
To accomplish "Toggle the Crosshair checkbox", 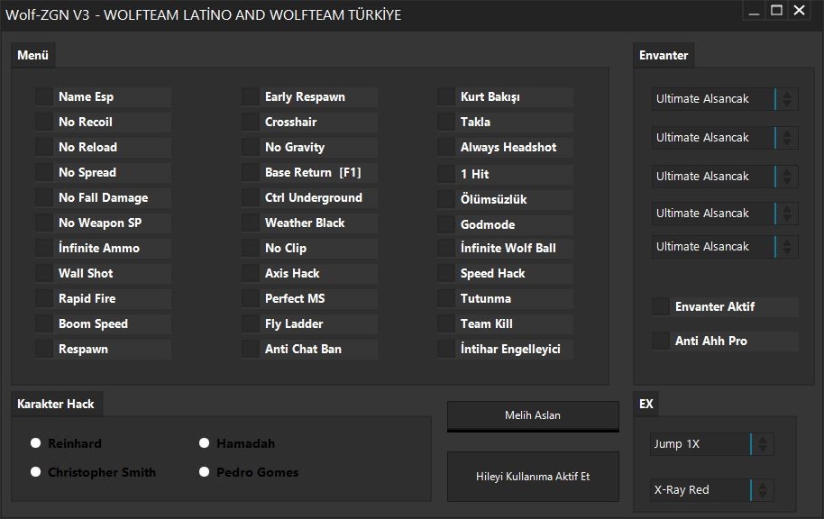I will point(251,122).
